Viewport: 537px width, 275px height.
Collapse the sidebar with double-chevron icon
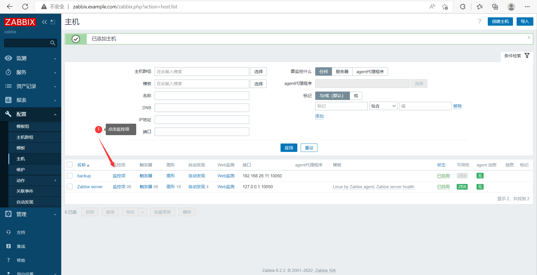(44, 22)
